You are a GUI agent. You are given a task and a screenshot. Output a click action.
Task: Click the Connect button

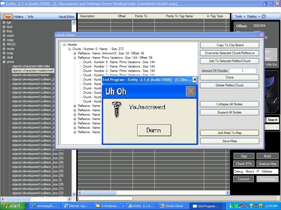tap(244, 179)
